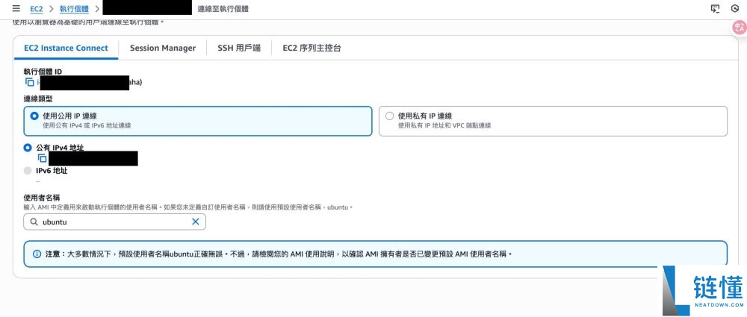The height and width of the screenshot is (317, 747).
Task: Click the info icon in the notice box
Action: point(37,254)
